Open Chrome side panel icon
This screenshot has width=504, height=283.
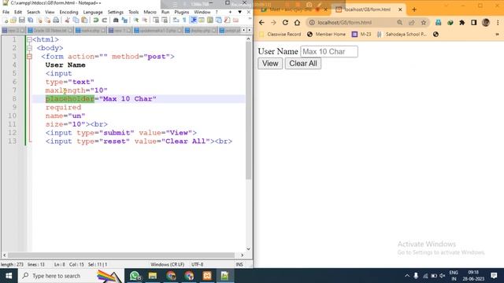pyautogui.click(x=474, y=23)
